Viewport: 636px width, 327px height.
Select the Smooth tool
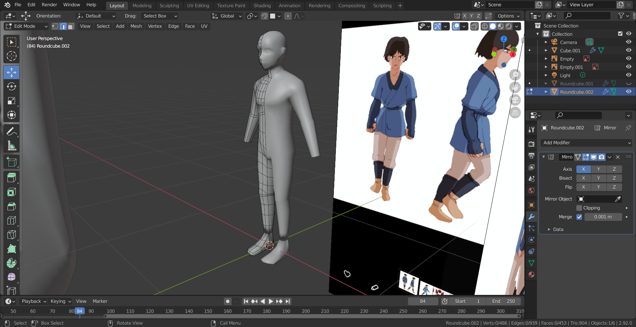click(12, 277)
